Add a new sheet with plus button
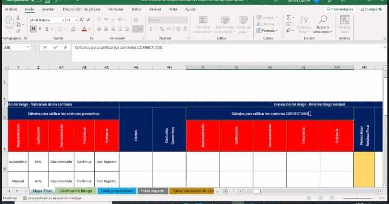Image resolution: width=389 pixels, height=204 pixels. click(225, 191)
